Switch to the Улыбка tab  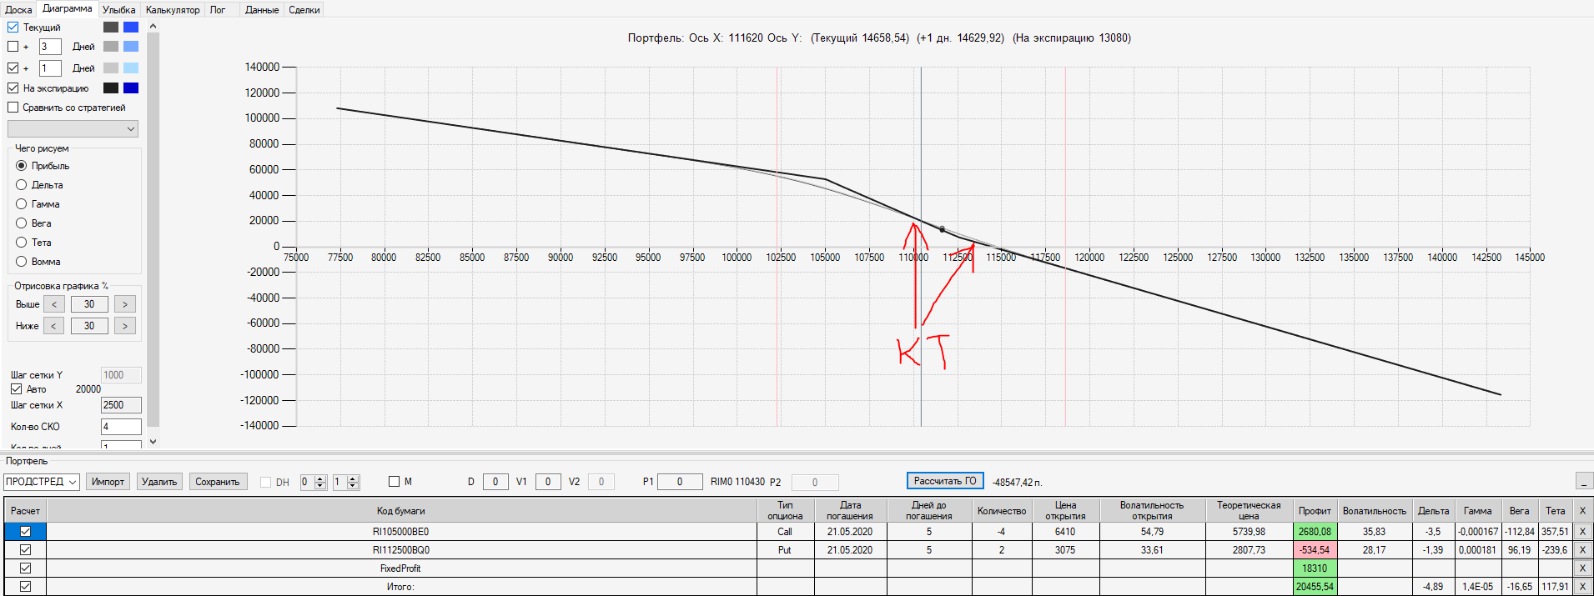(118, 10)
